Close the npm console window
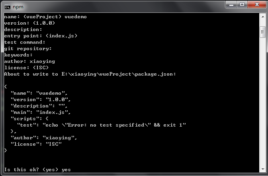268x176 pixels. 257,5
